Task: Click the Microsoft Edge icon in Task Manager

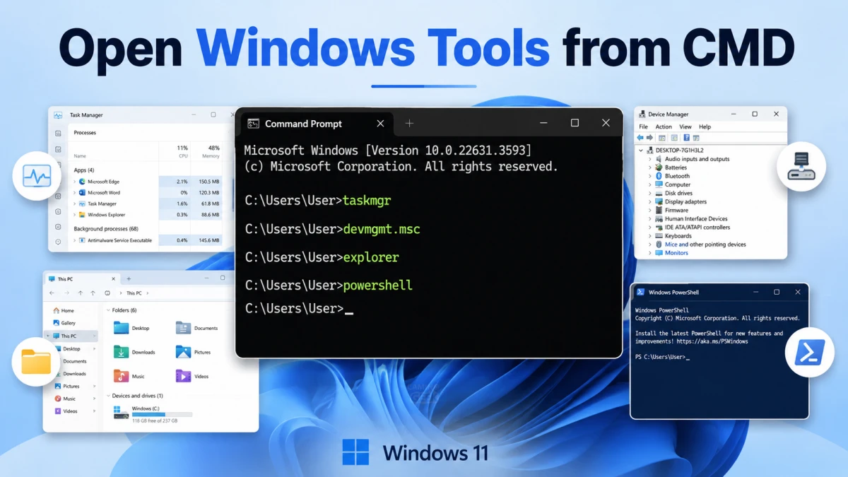Action: (x=82, y=182)
